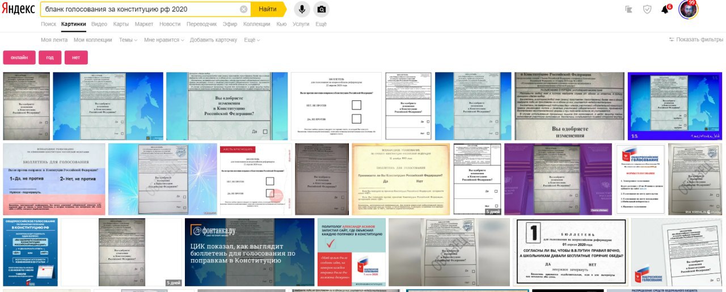Apply the онлайн suggestion chip
The height and width of the screenshot is (292, 726).
pyautogui.click(x=19, y=57)
